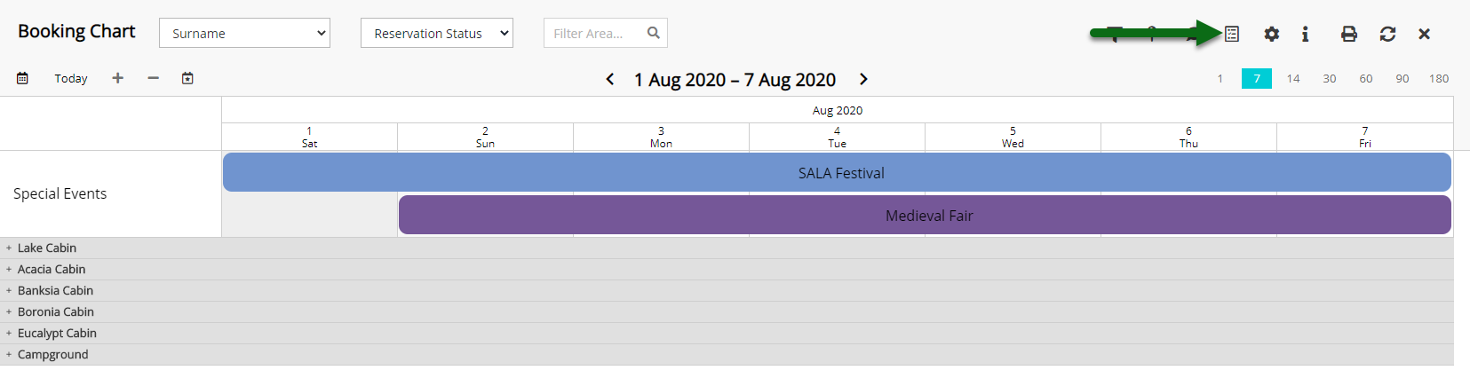Open the Surname dropdown

(x=244, y=33)
